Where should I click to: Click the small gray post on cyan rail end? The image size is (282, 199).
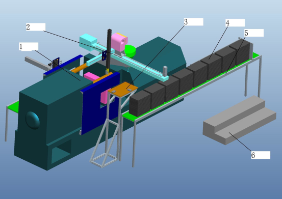coord(165,71)
